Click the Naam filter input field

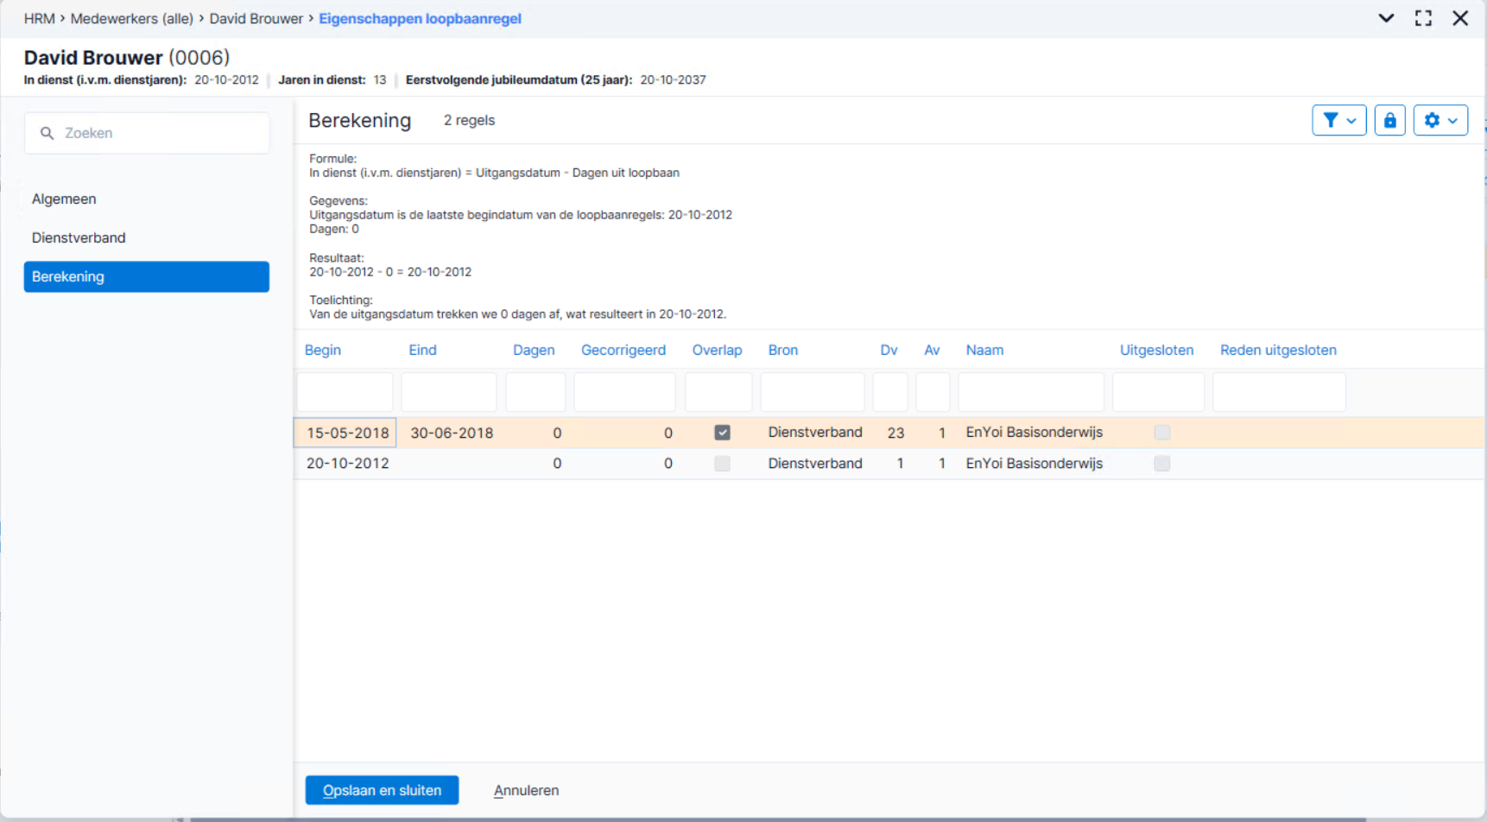tap(1030, 392)
